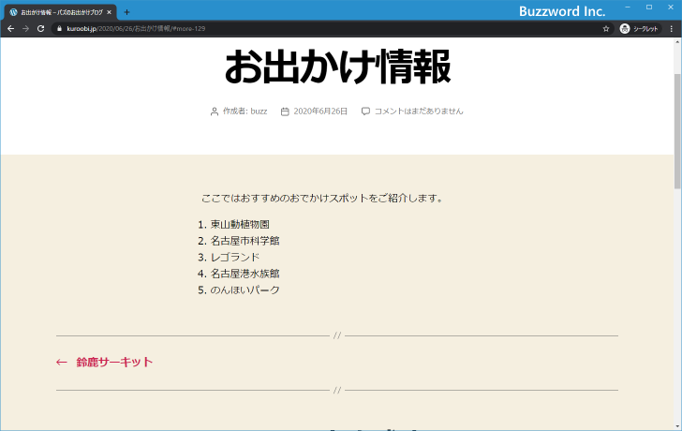
Task: Click list item レゴランド
Action: tap(235, 258)
